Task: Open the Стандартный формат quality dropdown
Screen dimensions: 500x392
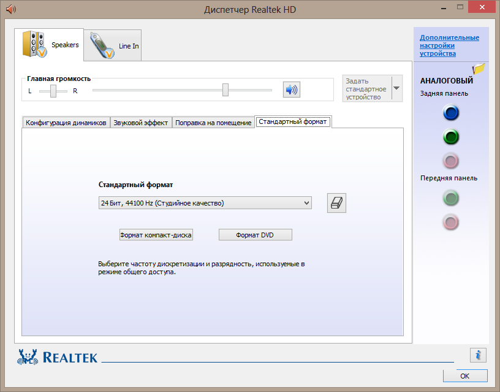Action: pos(205,203)
